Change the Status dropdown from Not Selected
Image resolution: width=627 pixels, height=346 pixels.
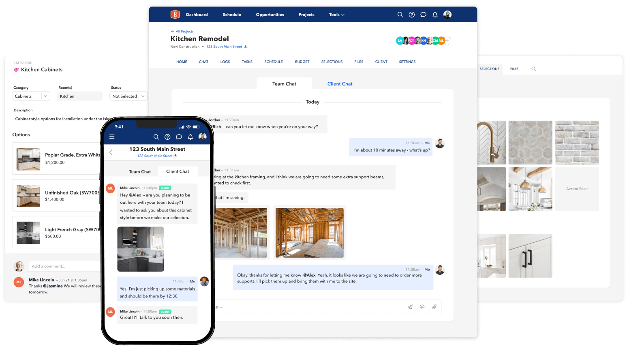(x=128, y=96)
